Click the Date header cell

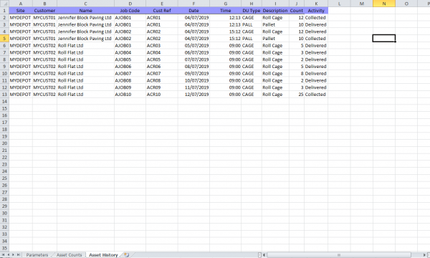[x=193, y=11]
